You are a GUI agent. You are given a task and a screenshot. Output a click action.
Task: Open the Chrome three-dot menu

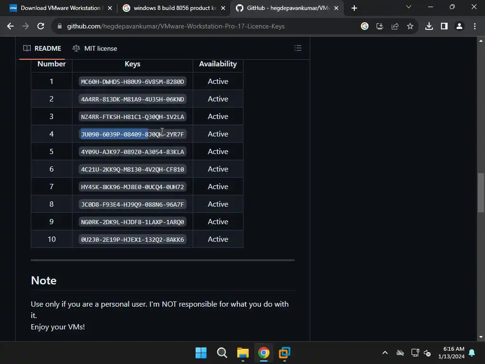[475, 27]
